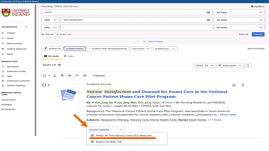The height and width of the screenshot is (151, 269).
Task: Click the cite quotation-mark icon
Action: pyautogui.click(x=85, y=75)
